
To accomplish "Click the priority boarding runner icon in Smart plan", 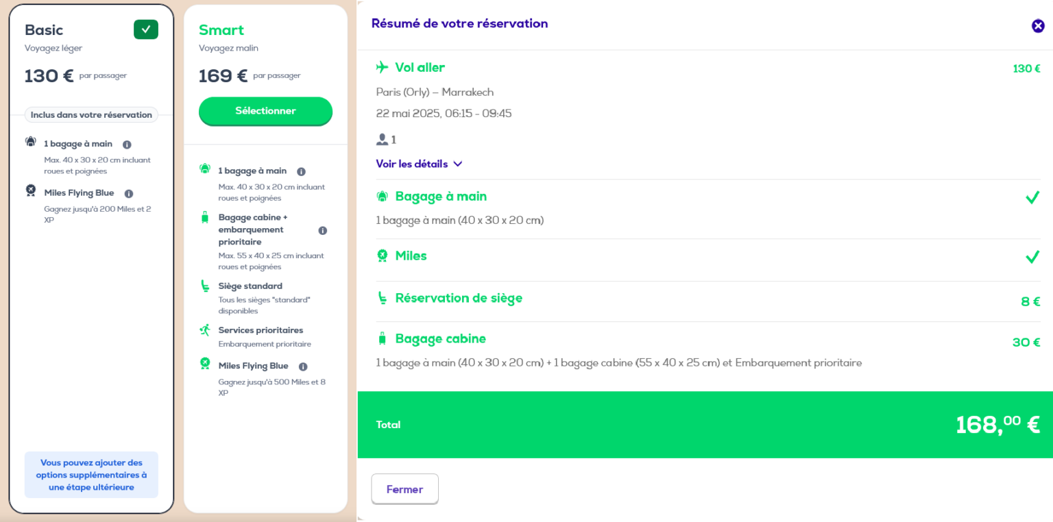I will [203, 330].
